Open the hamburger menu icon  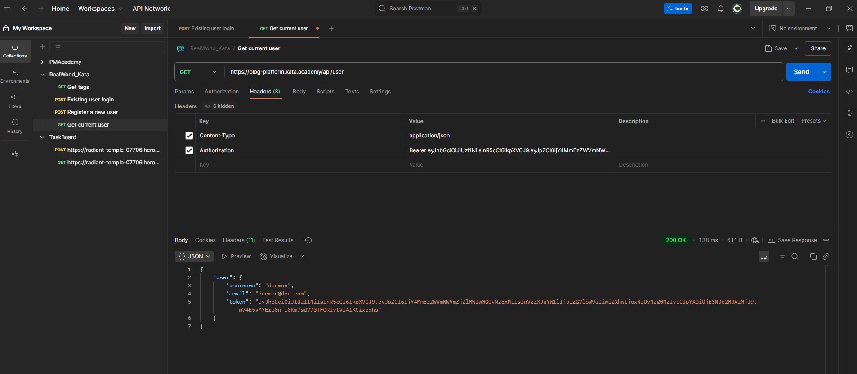7,9
